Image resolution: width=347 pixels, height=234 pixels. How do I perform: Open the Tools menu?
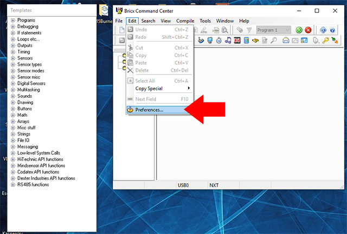tap(205, 21)
